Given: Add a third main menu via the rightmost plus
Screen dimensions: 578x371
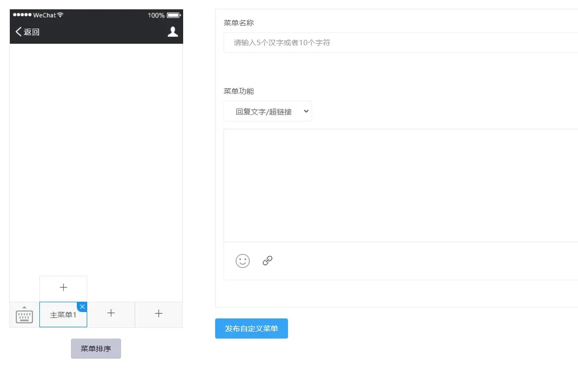Looking at the screenshot, I should pos(159,314).
